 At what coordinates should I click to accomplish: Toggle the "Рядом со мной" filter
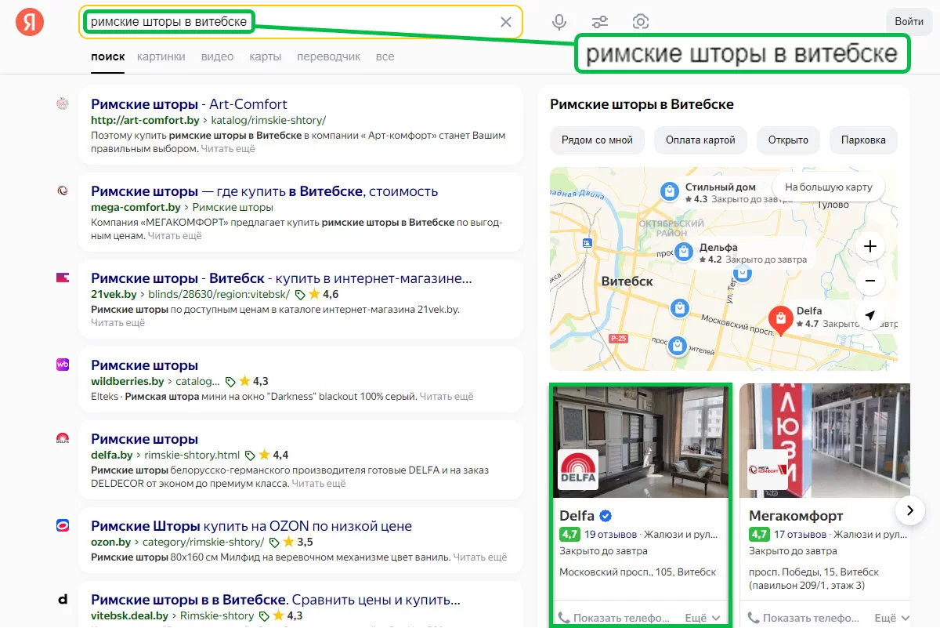[597, 140]
